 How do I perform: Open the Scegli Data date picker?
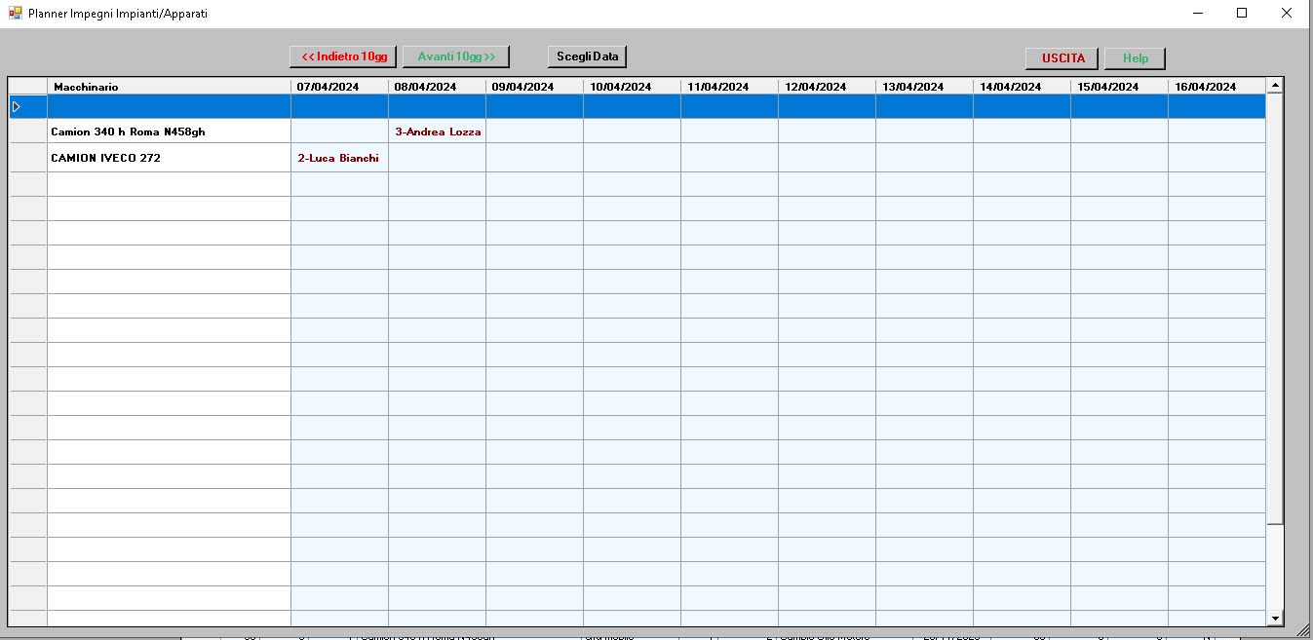[587, 56]
